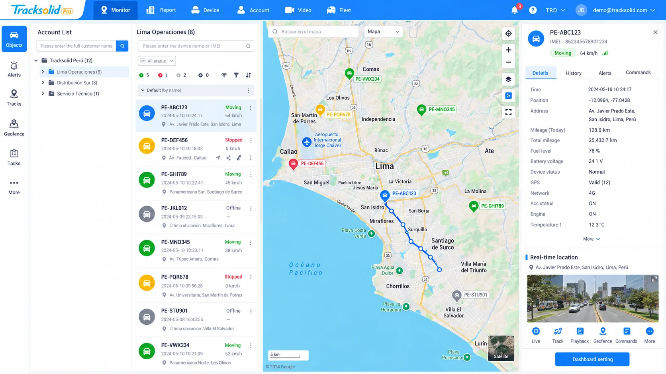The image size is (666, 374).
Task: Open the Account top menu
Action: coord(253,10)
